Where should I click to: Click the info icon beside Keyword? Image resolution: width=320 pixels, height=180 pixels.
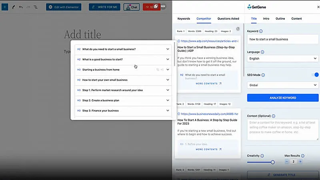[261, 31]
